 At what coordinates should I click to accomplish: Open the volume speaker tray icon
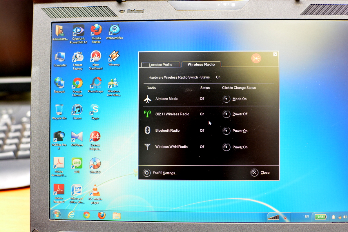point(345,217)
